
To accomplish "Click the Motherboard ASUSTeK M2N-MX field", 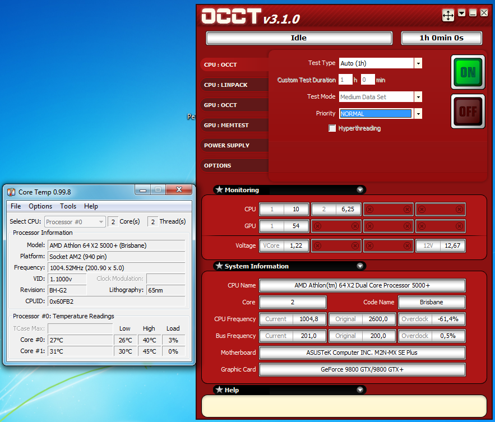I will 362,353.
